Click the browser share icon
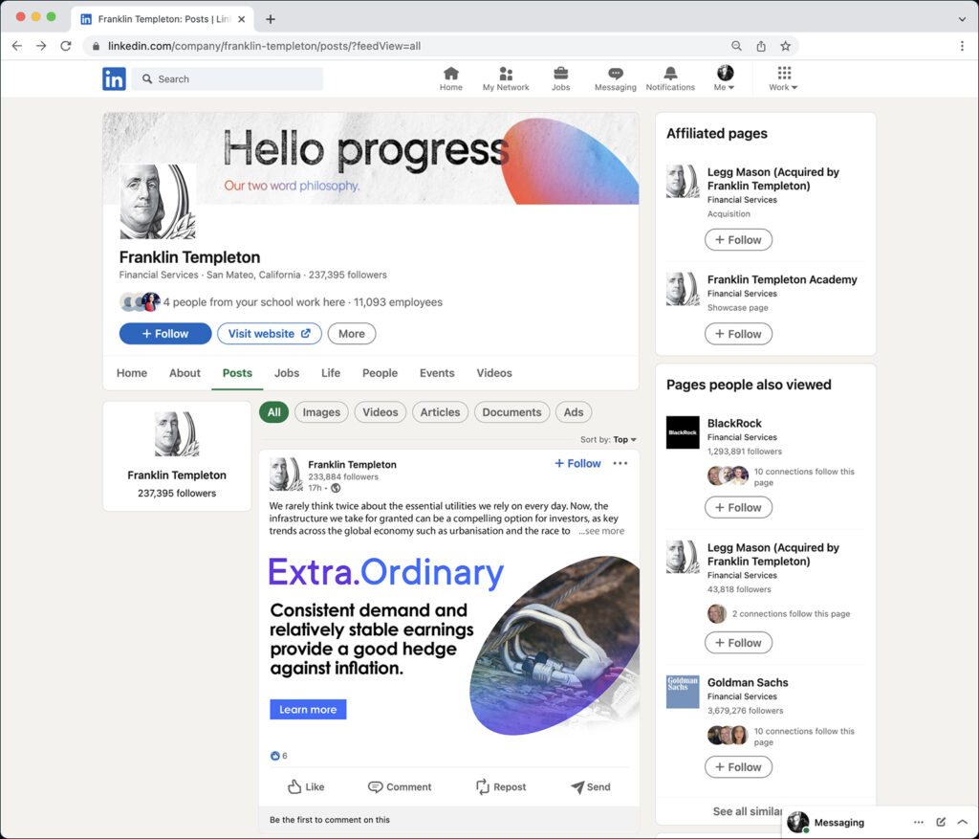Screen dimensions: 979x839 point(761,46)
